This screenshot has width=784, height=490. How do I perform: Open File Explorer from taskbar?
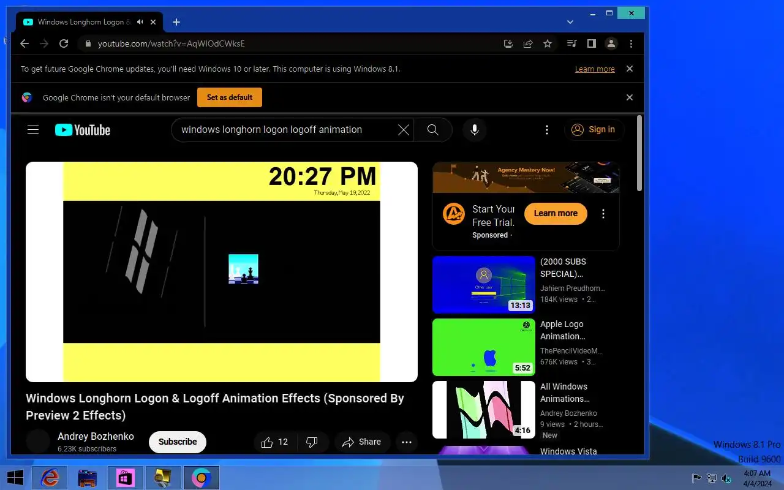pyautogui.click(x=88, y=478)
